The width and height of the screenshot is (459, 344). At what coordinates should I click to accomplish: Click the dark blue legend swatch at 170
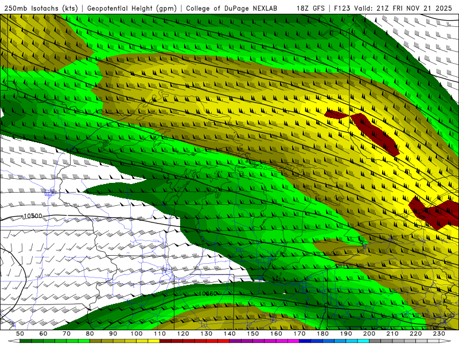coord(305,341)
